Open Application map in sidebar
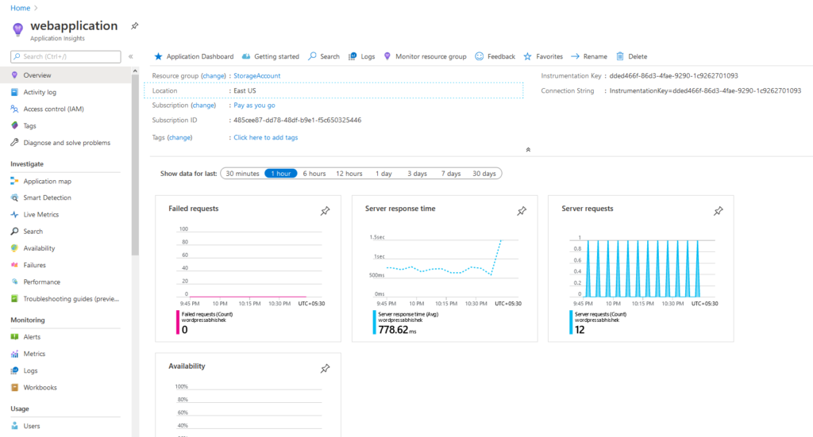 (x=47, y=181)
